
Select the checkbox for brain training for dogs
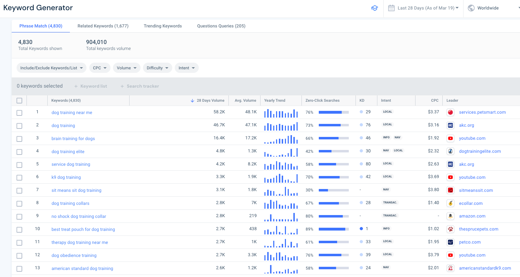pyautogui.click(x=19, y=139)
